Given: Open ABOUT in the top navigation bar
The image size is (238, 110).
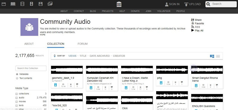Looking at the screenshot, I should (x=64, y=11).
